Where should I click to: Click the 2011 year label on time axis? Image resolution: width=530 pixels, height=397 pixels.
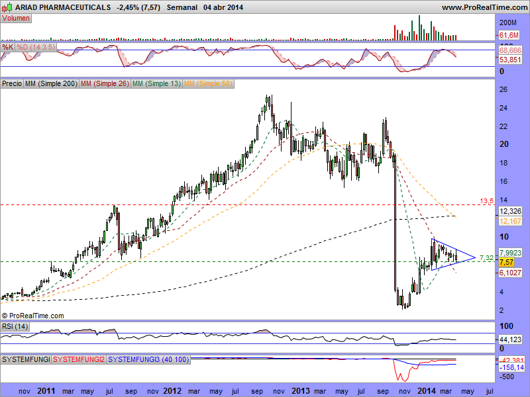46,391
